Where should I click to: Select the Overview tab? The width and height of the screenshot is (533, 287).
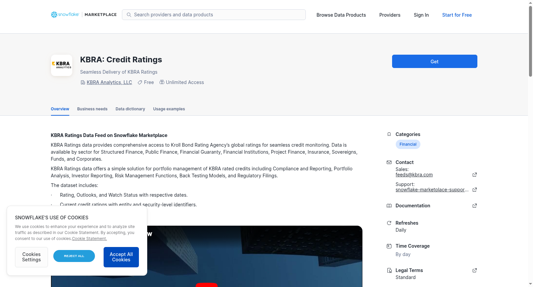60,109
